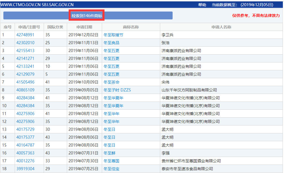
Task: Click the 检索到146件商标 result count bar
Action: 87,16
